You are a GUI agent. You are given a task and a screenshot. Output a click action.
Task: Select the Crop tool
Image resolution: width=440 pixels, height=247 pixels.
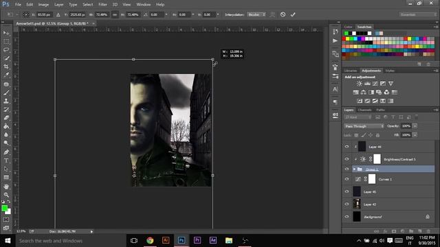coord(6,67)
